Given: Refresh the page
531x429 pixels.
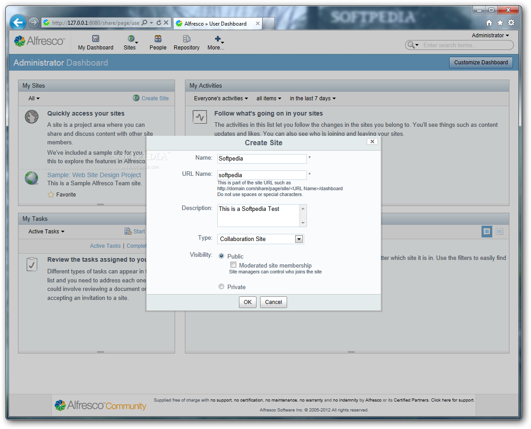Looking at the screenshot, I should tap(158, 22).
